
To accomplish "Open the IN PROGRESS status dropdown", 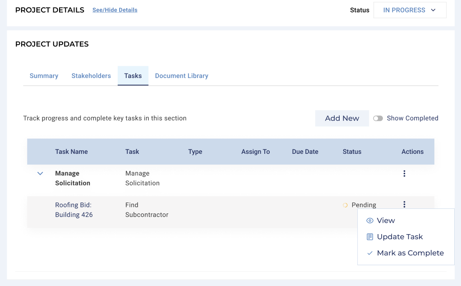I will click(410, 10).
